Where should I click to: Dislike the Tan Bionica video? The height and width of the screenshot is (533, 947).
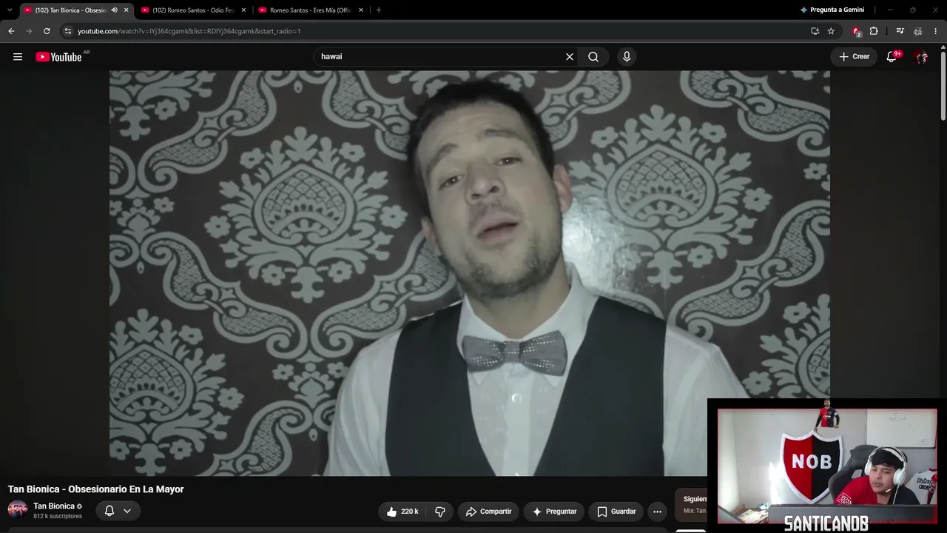[440, 512]
